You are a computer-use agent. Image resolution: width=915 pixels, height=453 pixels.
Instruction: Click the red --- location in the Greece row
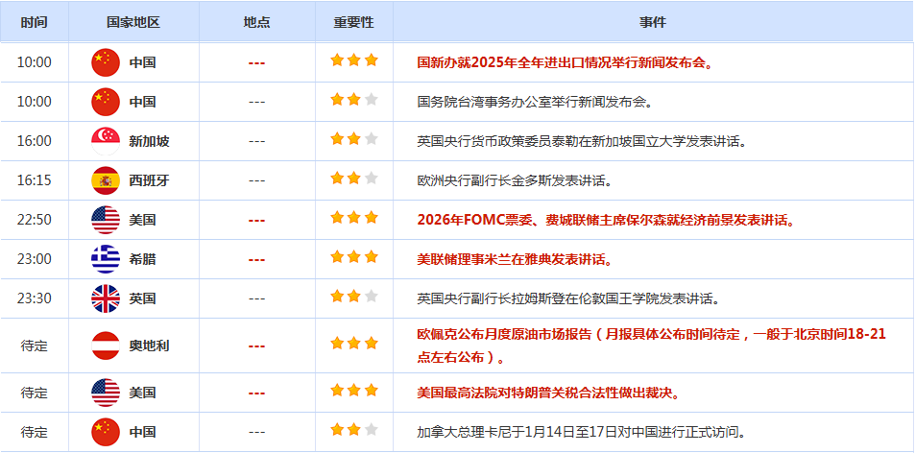(x=256, y=259)
